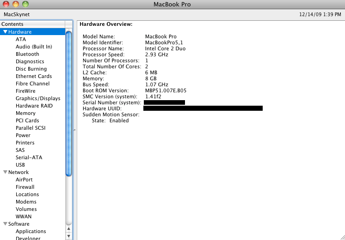This screenshot has width=345, height=240.
Task: Select WWAN under Network
Action: point(24,216)
